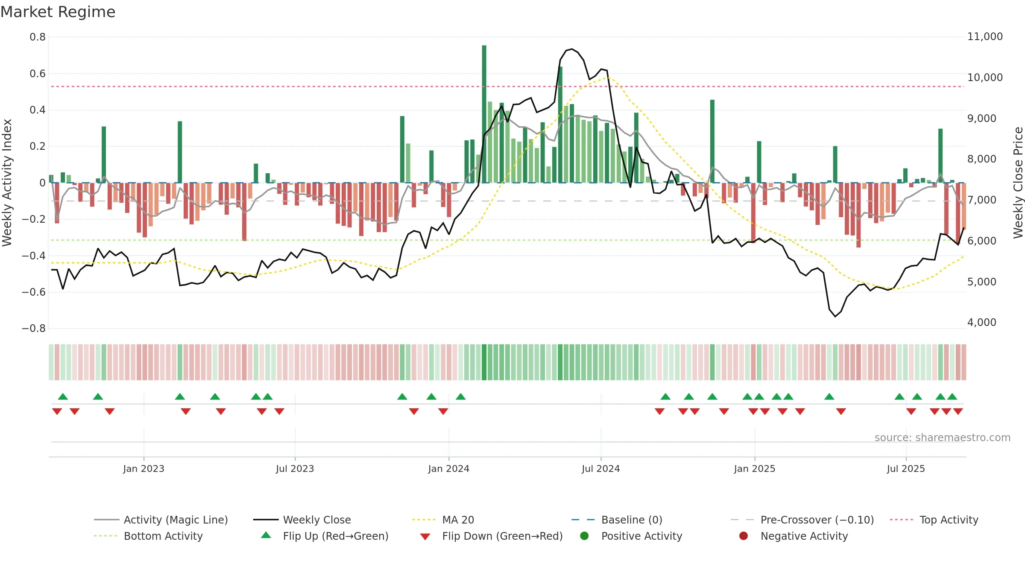The image size is (1025, 576).
Task: Click the Jan 2025 x-axis label
Action: (x=754, y=468)
